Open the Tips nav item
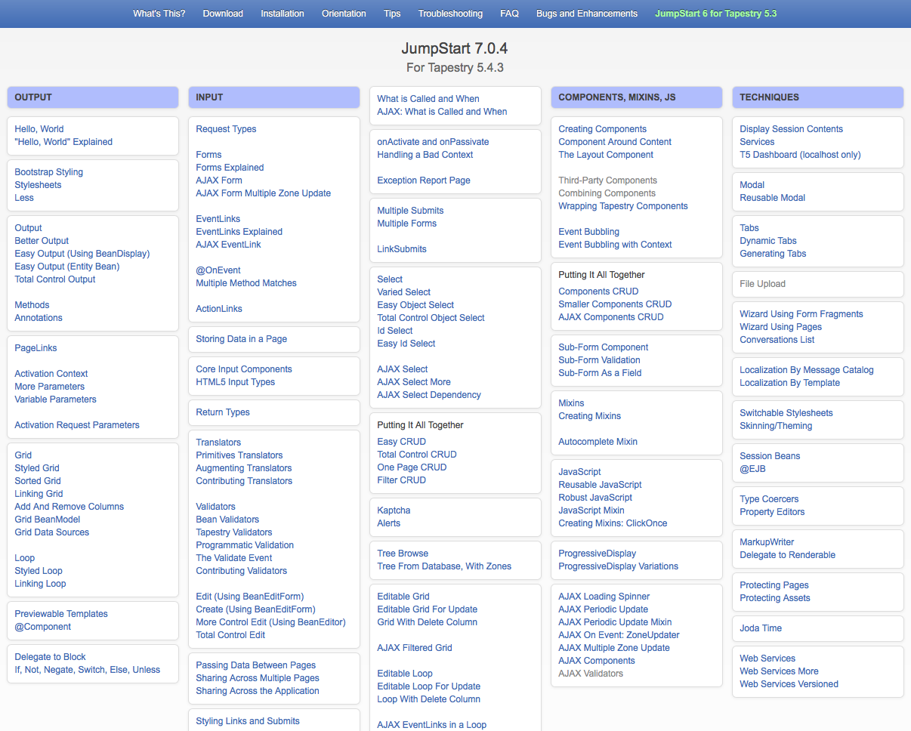The height and width of the screenshot is (731, 911). coord(392,14)
